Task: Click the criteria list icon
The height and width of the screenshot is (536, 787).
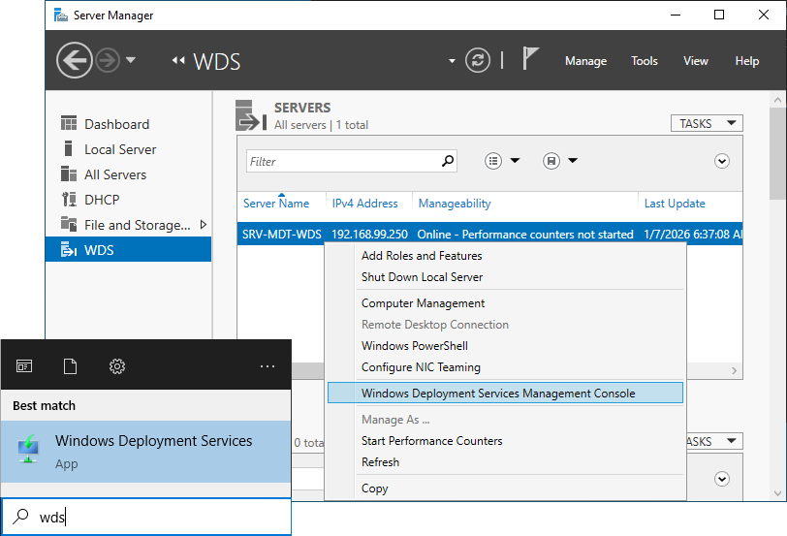Action: [493, 161]
